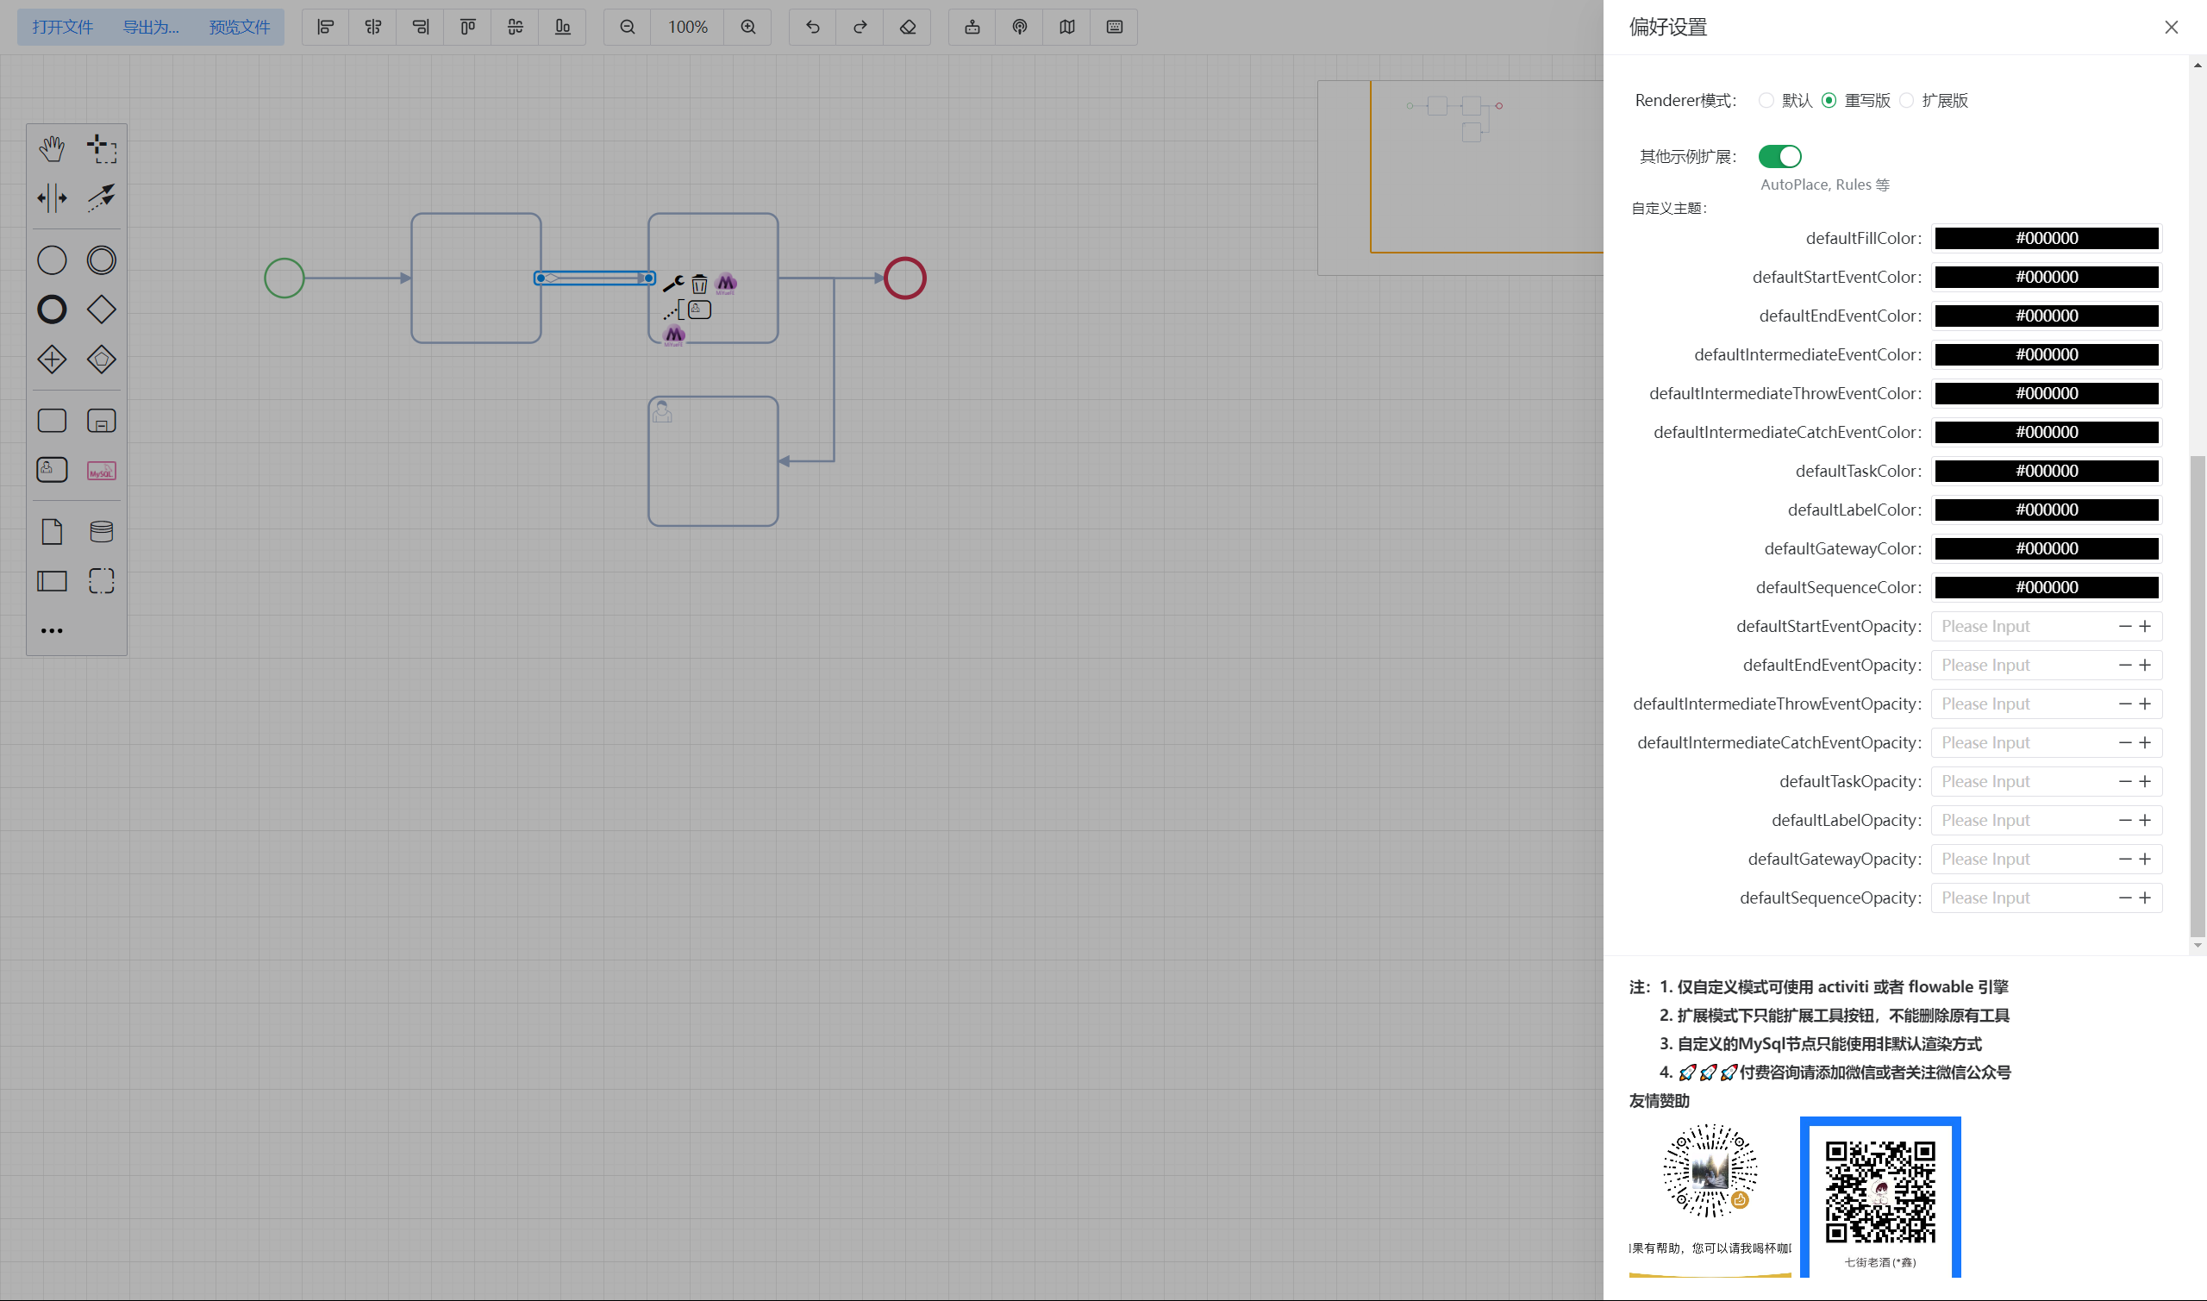Toggle the 其他示例扩展 switch
Screen dimensions: 2207x1301
1779,157
